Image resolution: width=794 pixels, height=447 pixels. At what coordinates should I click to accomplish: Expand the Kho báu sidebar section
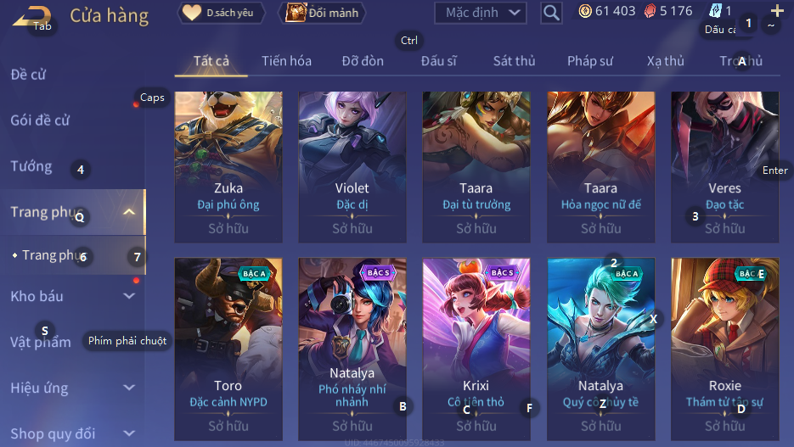coord(129,296)
